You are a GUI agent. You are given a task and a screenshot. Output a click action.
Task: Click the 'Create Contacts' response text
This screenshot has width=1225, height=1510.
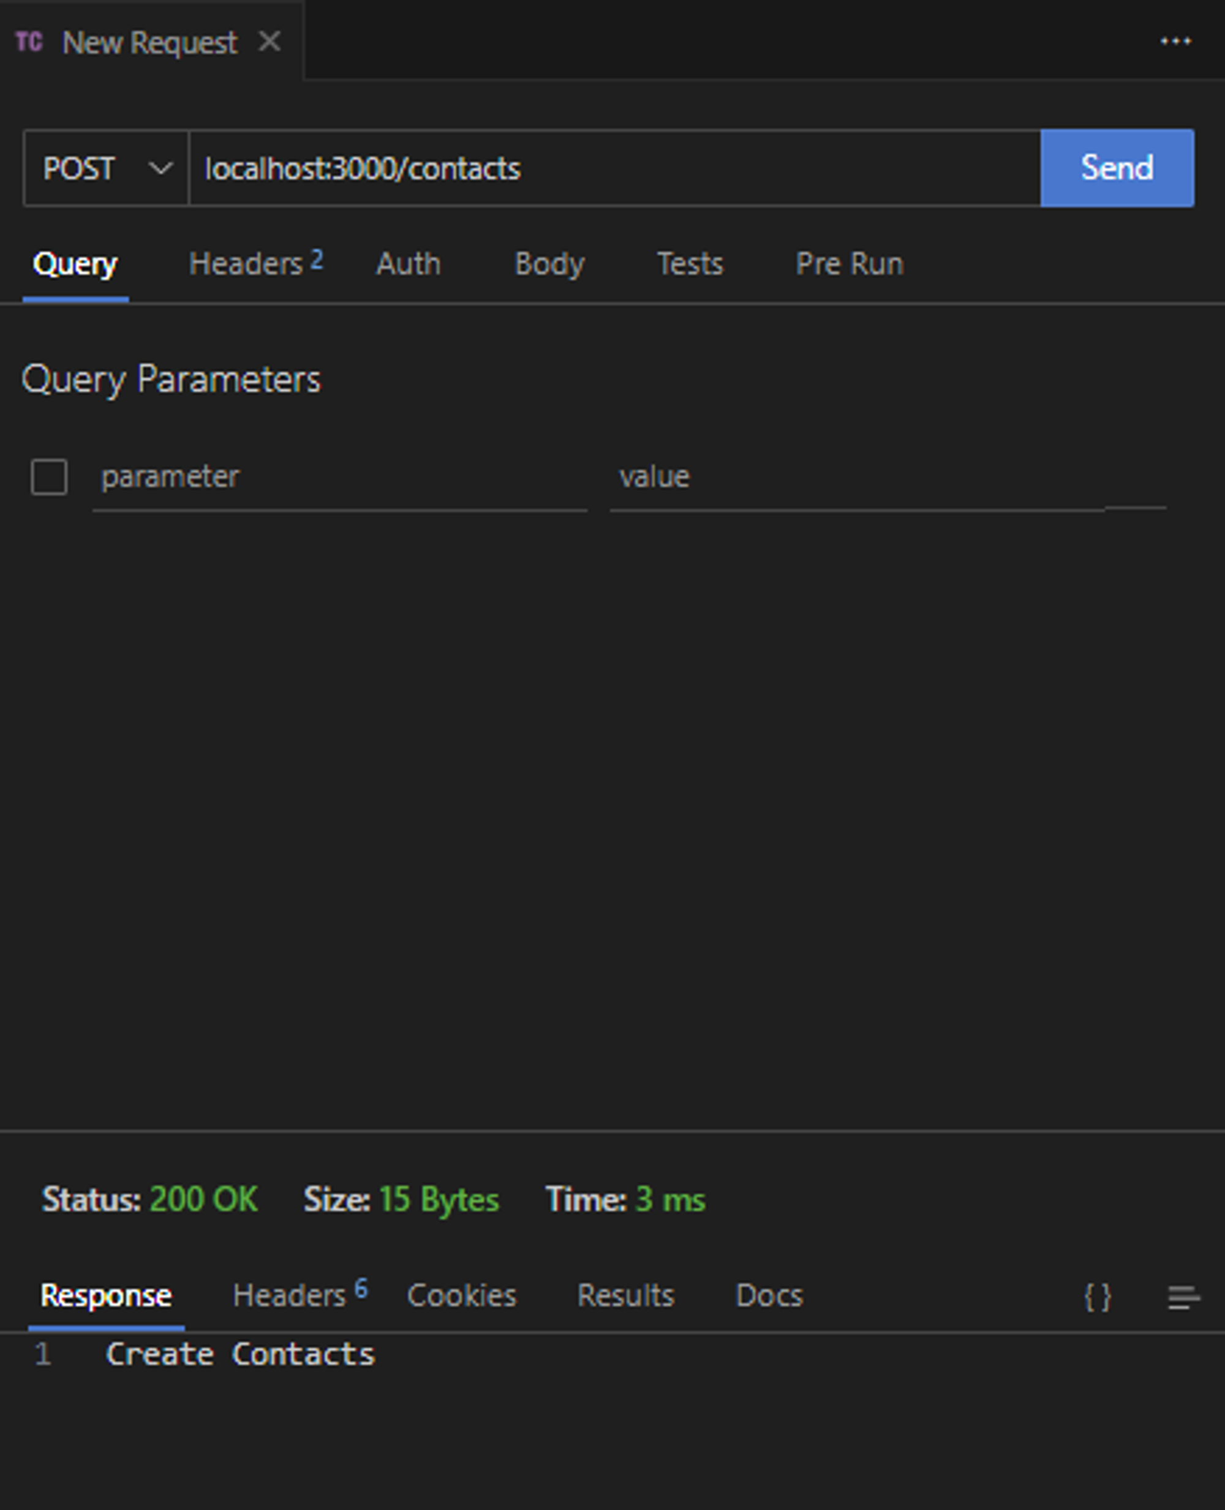pyautogui.click(x=240, y=1354)
